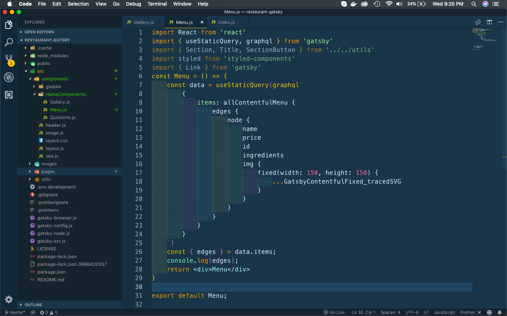Expand the globals folder

click(x=70, y=87)
